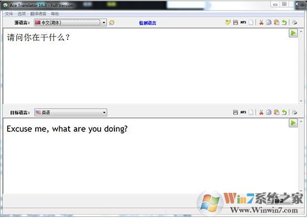Copy translated text icon
The width and height of the screenshot is (307, 218).
tap(269, 112)
